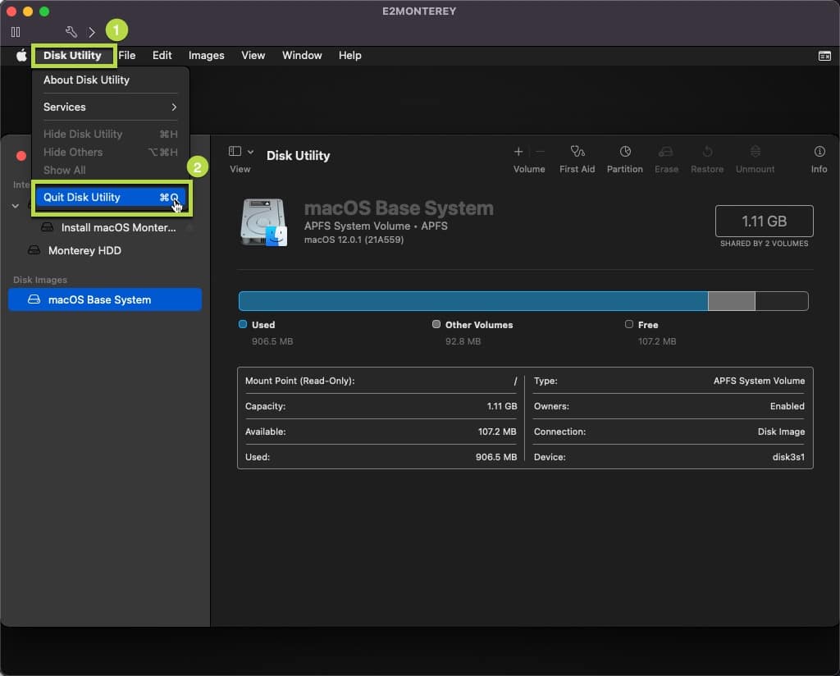Show Info for the selected disk
Screen dimensions: 840x676
[x=819, y=159]
